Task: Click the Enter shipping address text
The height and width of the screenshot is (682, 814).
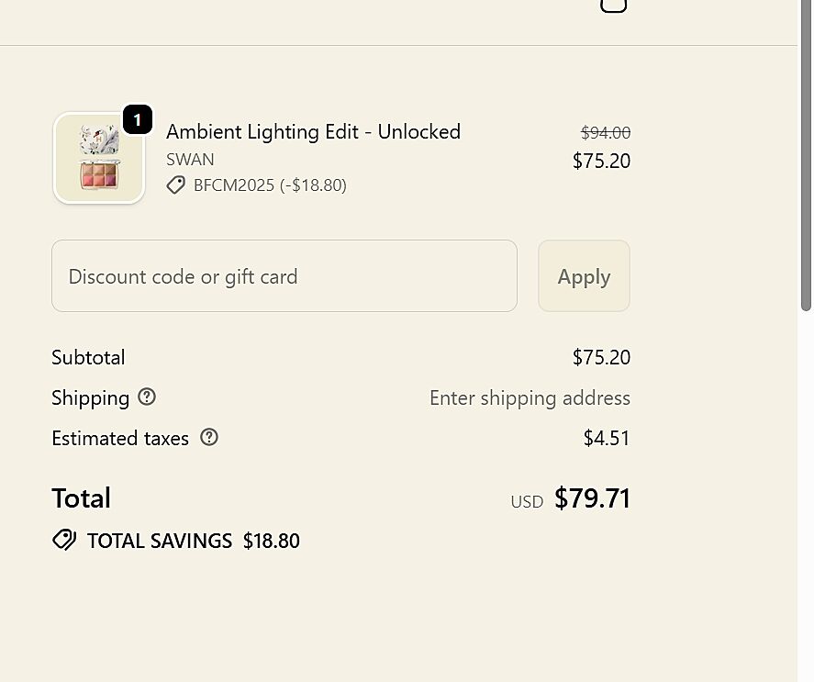Action: click(530, 397)
